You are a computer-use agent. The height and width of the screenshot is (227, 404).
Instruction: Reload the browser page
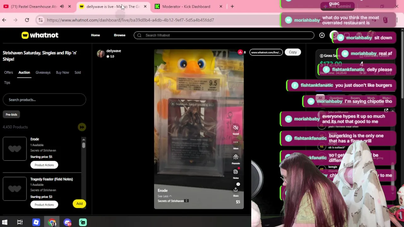pos(27,20)
